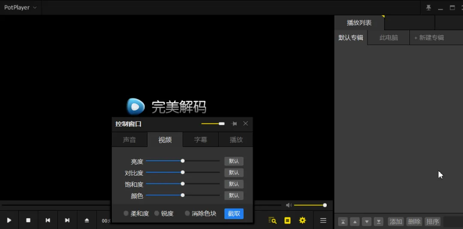Screen dimensions: 463x229
Task: Adjust the control window opacity slider
Action: [x=213, y=123]
